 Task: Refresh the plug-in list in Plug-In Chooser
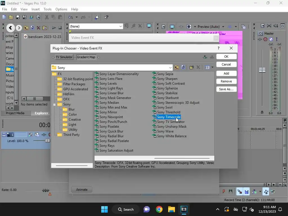pyautogui.click(x=183, y=67)
